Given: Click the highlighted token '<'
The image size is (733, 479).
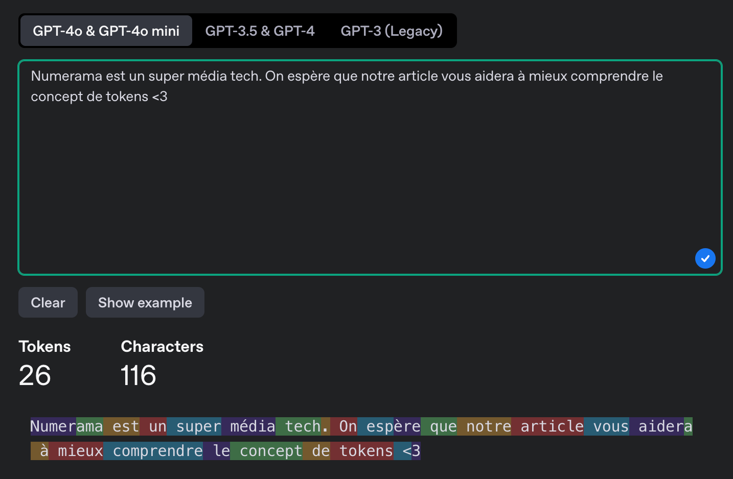Looking at the screenshot, I should click(403, 451).
